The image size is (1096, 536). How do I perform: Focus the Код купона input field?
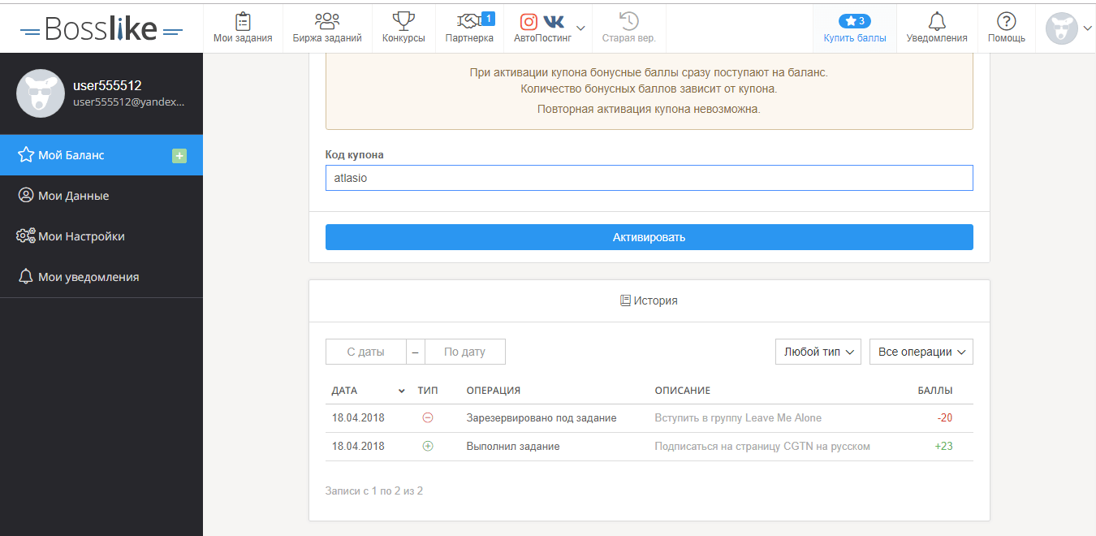click(x=649, y=178)
